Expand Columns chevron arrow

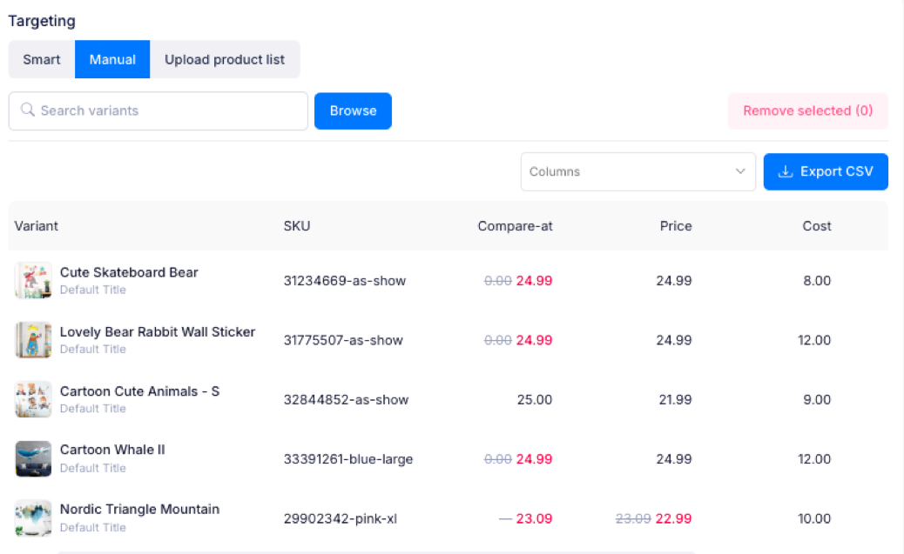(x=740, y=171)
